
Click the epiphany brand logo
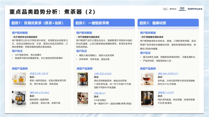point(195,9)
